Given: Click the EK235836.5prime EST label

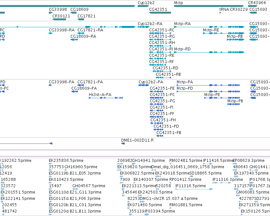Looking at the screenshot, I should [x=66, y=161].
